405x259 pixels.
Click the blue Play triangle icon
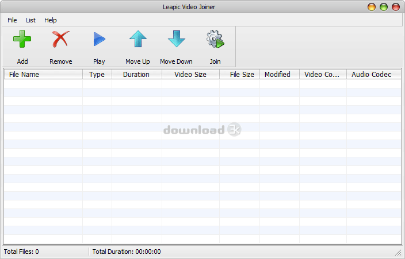click(x=99, y=39)
